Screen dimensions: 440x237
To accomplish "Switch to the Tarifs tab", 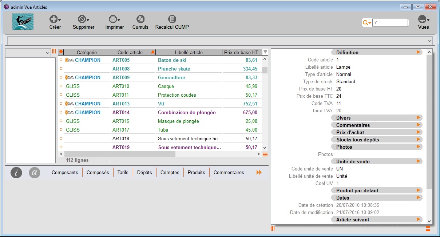I will pos(123,172).
